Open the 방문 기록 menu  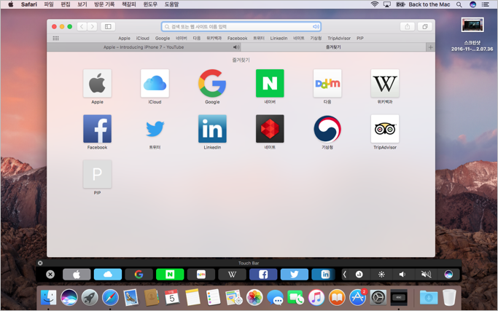104,4
